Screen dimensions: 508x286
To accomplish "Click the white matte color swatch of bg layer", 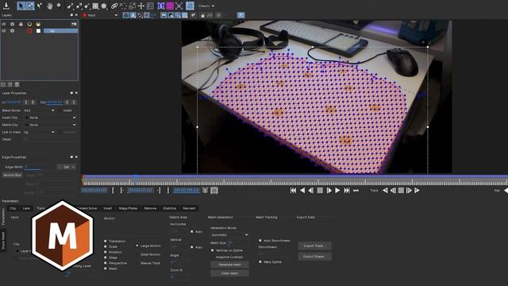I will pyautogui.click(x=38, y=31).
